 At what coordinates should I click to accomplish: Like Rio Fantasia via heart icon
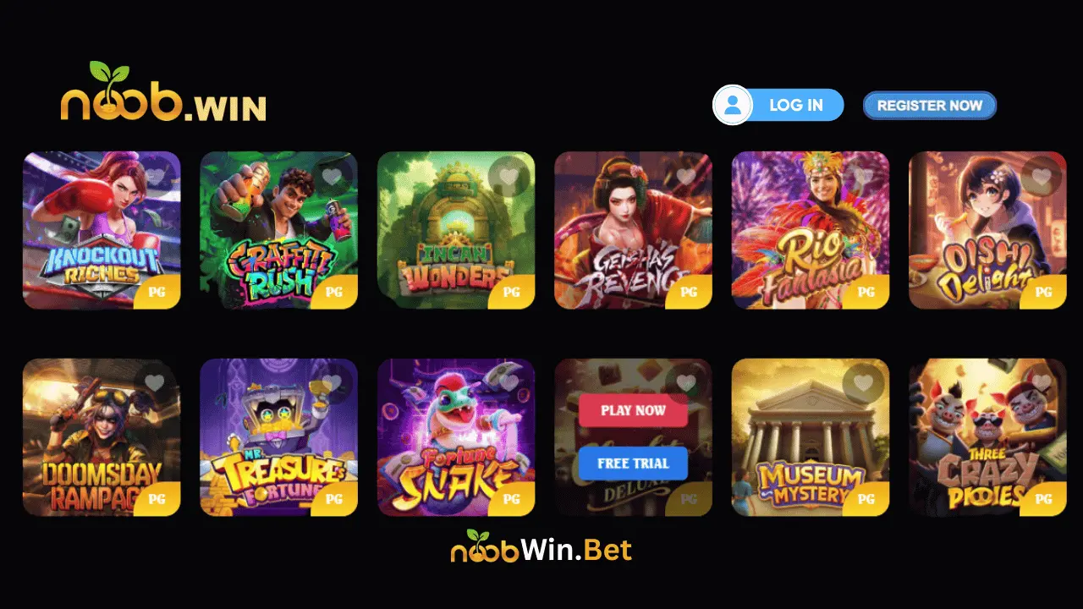pyautogui.click(x=863, y=177)
